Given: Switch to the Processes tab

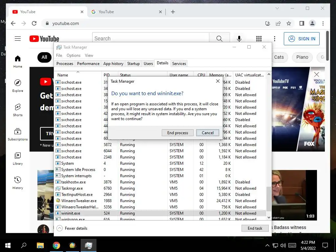Looking at the screenshot, I should click(x=65, y=63).
